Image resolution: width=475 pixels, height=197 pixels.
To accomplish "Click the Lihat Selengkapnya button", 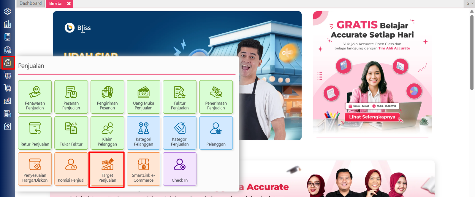I will (372, 117).
